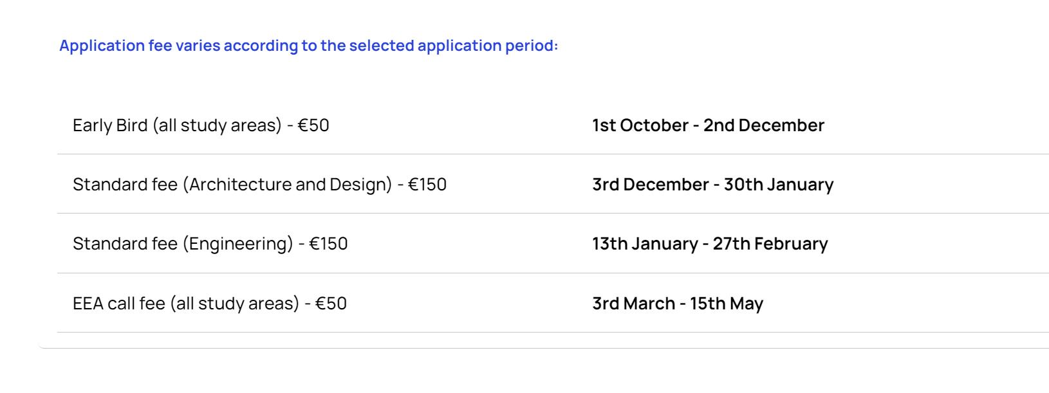Click the €50 amount in Early Bird row
1049x393 pixels.
pyautogui.click(x=313, y=125)
